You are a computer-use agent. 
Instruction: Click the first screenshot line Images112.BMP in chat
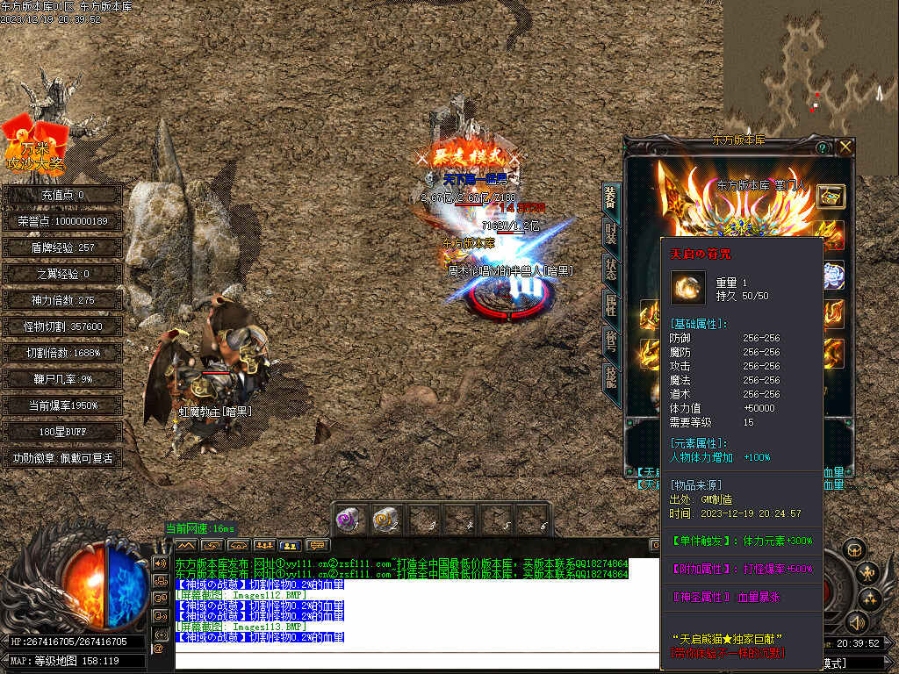[x=241, y=596]
